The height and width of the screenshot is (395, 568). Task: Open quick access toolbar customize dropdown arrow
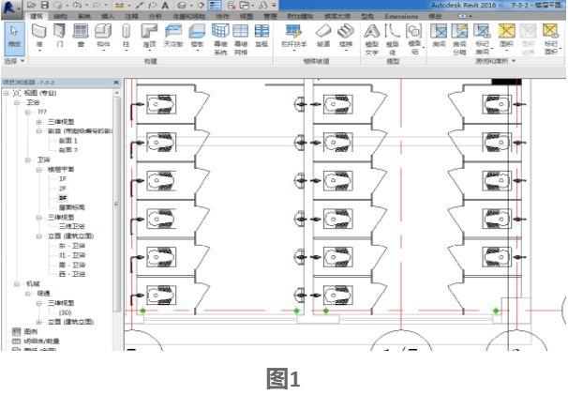coord(275,5)
